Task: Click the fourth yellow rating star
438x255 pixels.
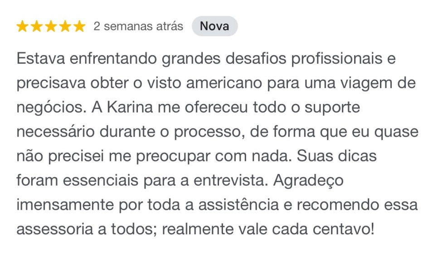Action: click(65, 27)
